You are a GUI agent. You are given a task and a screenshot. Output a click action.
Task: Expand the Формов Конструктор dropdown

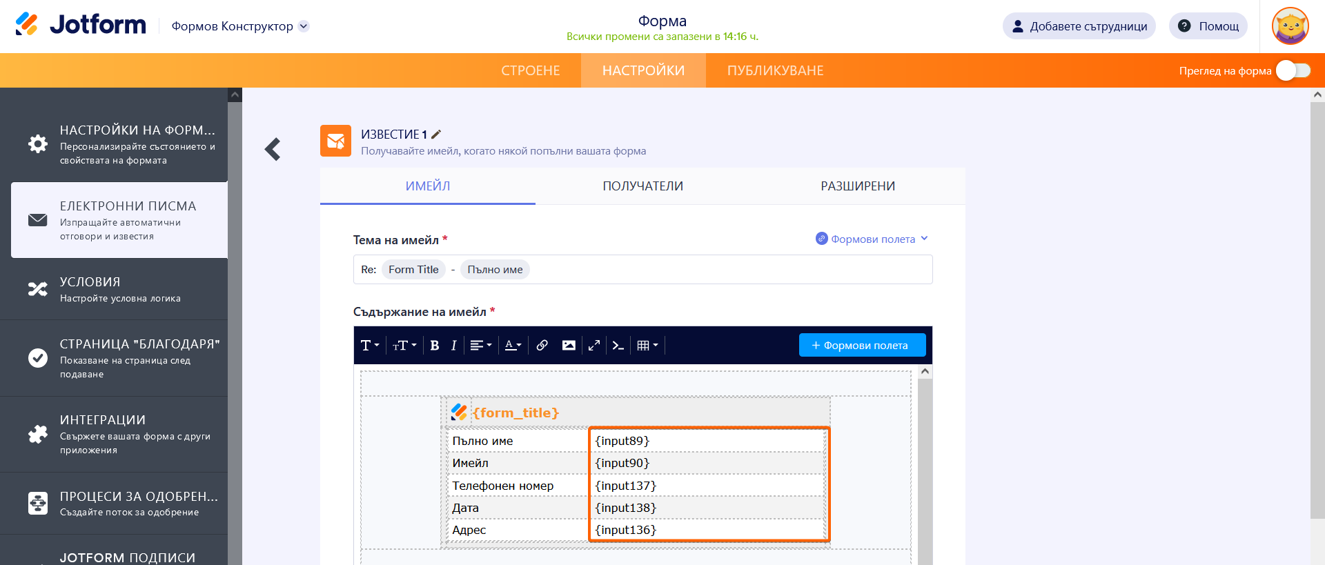point(304,26)
